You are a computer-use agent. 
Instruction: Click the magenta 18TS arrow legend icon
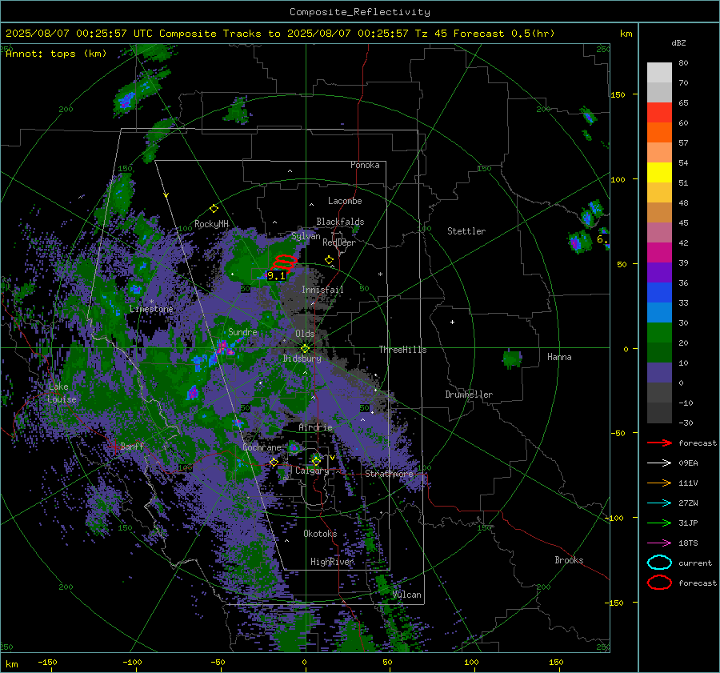point(659,543)
